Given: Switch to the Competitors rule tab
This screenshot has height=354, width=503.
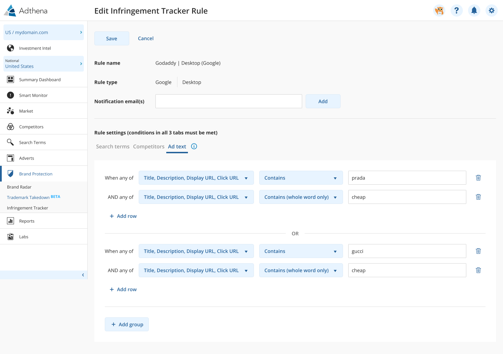Looking at the screenshot, I should [148, 147].
